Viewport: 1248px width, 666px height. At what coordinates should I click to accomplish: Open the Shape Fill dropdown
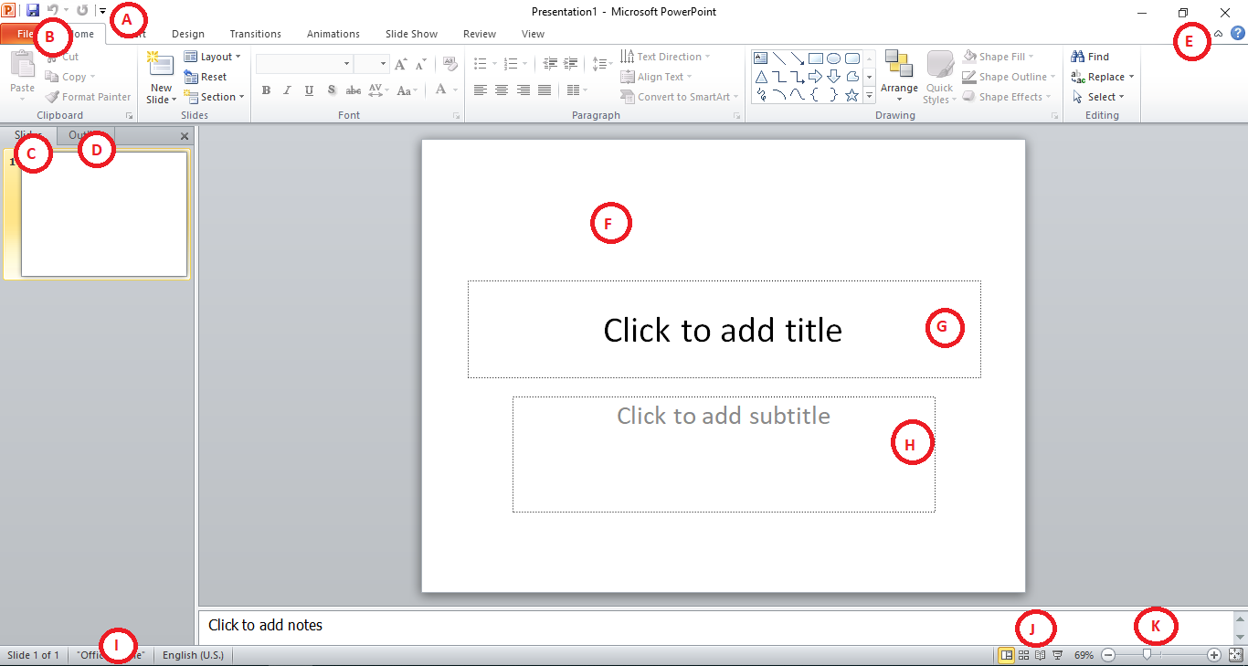click(1000, 56)
